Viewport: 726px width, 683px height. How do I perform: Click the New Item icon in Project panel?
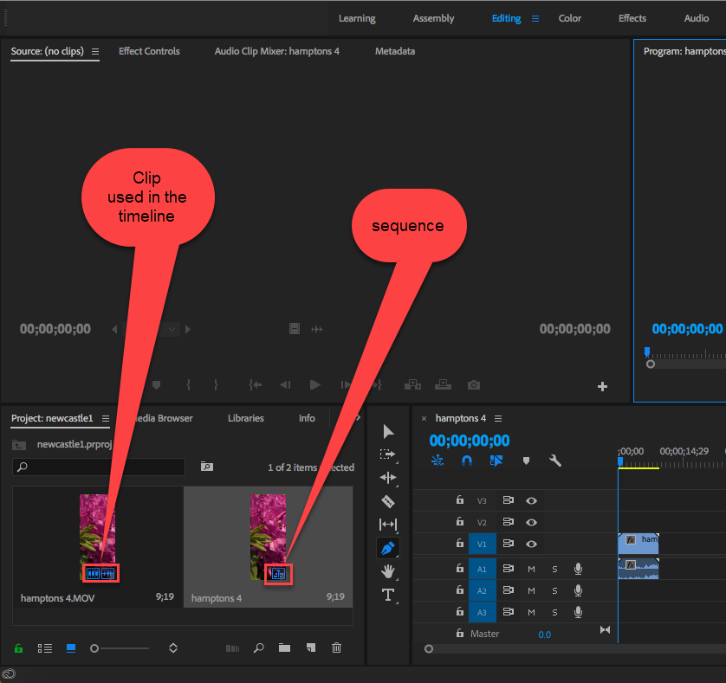[x=311, y=648]
